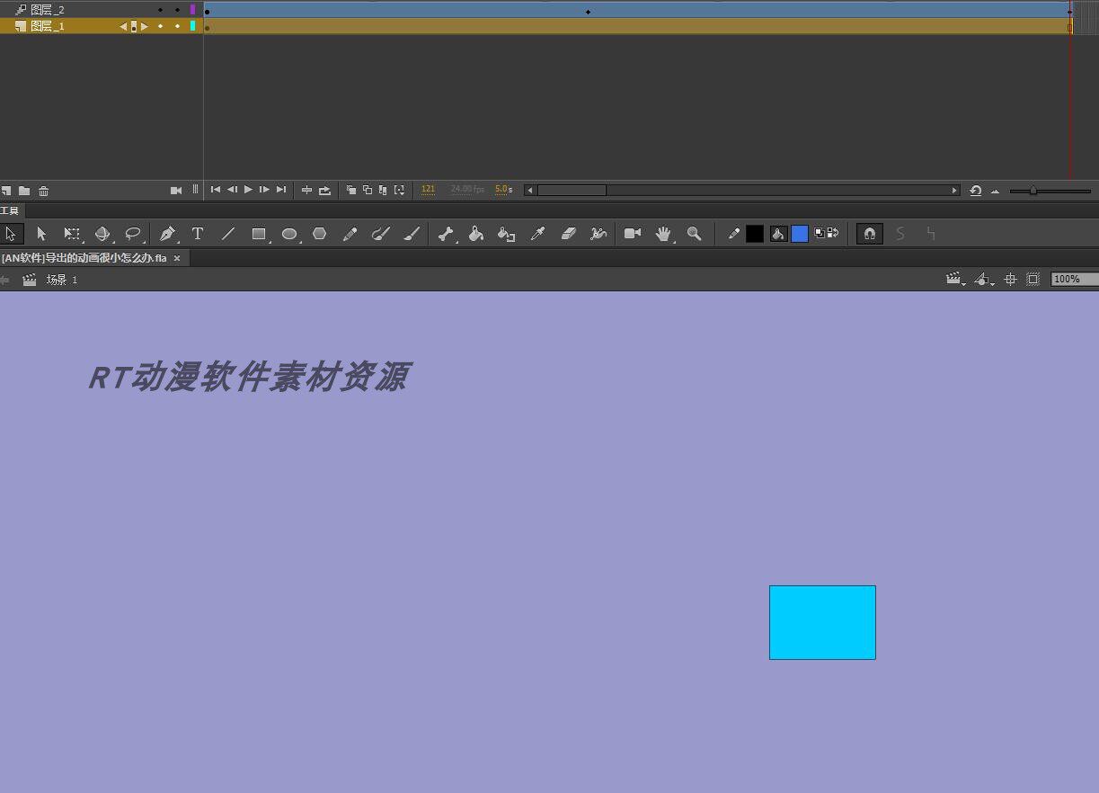Select the Lasso tool
The width and height of the screenshot is (1099, 793).
click(133, 234)
